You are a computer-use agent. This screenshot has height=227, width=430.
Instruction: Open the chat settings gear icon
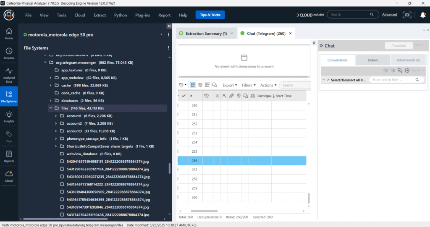[407, 70]
